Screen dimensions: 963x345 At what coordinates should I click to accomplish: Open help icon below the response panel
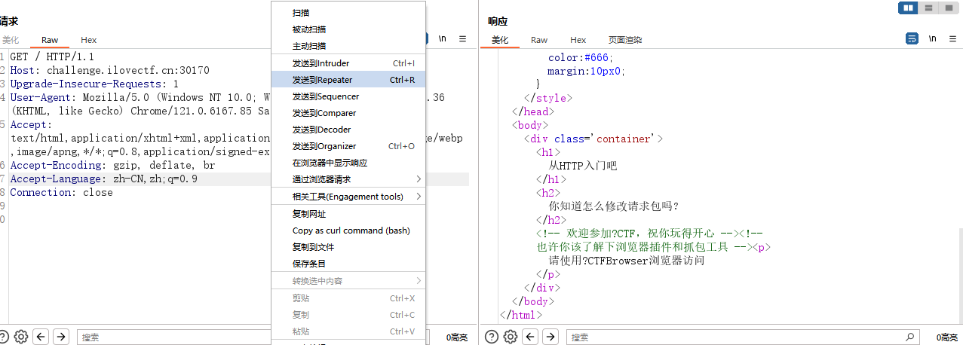tap(492, 337)
